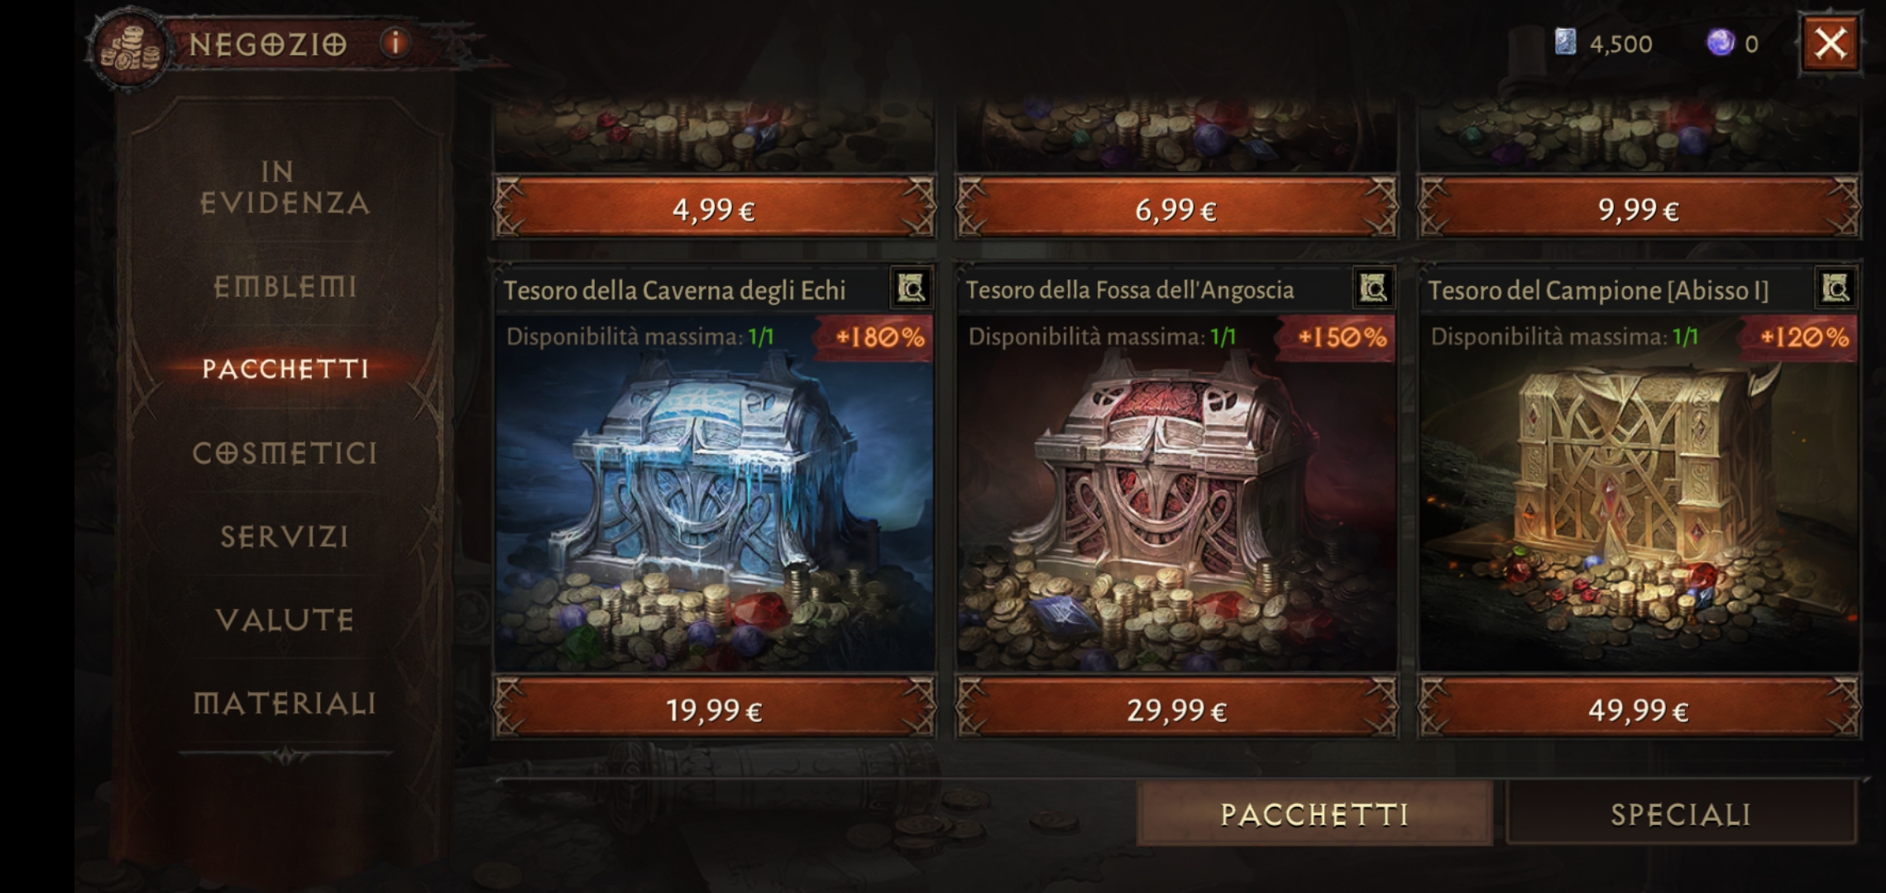This screenshot has width=1886, height=893.
Task: Select the Cosmetici category
Action: pos(285,453)
